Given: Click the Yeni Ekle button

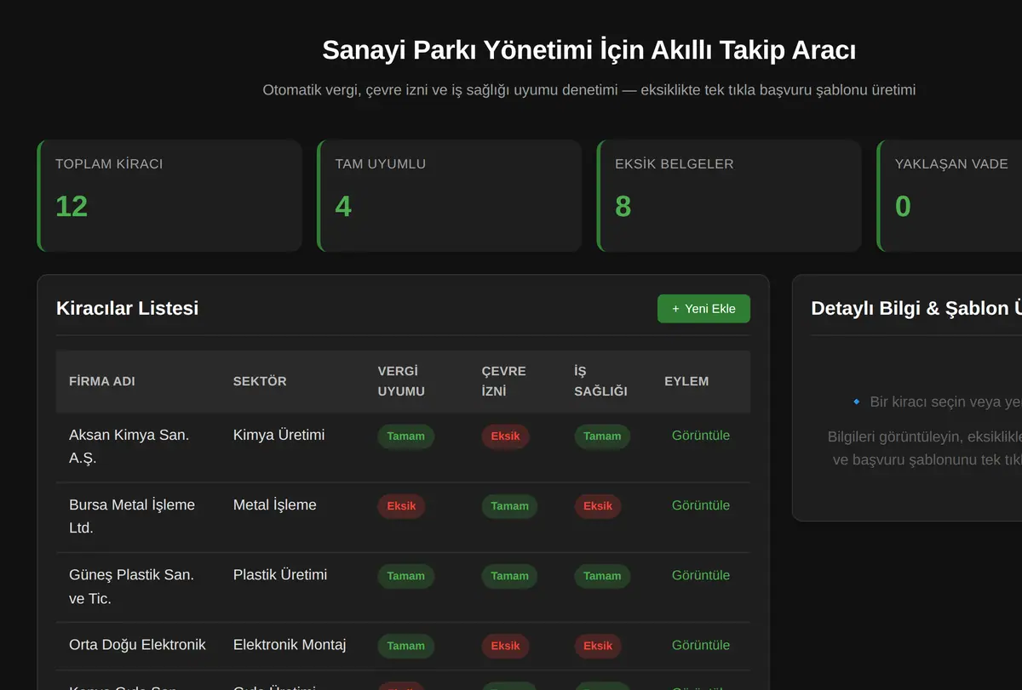Looking at the screenshot, I should coord(703,309).
